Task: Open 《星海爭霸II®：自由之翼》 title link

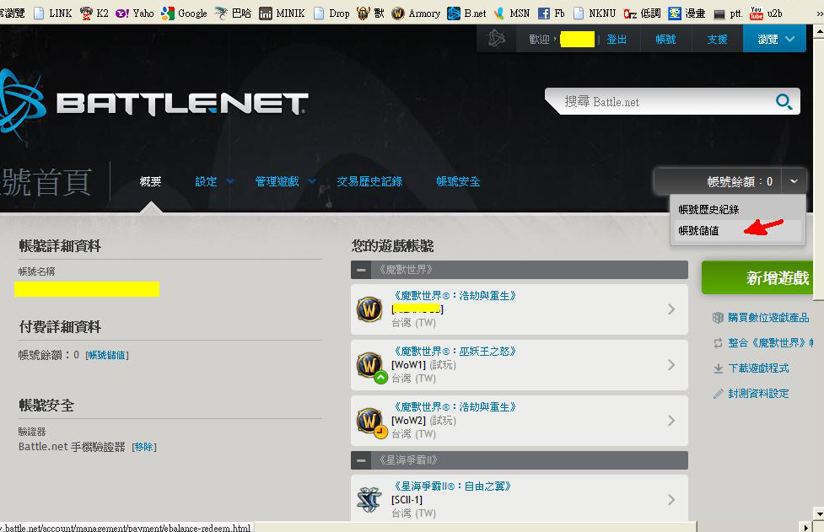Action: tap(452, 486)
